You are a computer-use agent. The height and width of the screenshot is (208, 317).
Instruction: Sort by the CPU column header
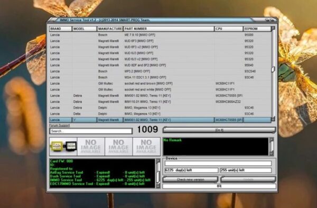pos(229,29)
